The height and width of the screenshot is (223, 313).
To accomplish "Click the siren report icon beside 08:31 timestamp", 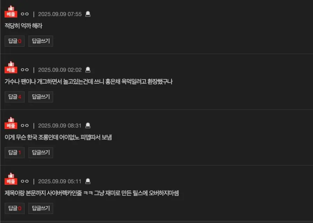I will coord(88,125).
